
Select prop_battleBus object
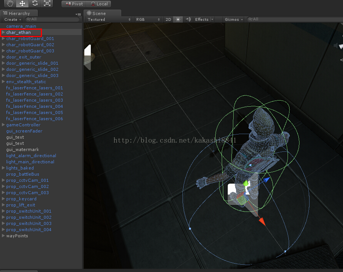tap(23, 174)
